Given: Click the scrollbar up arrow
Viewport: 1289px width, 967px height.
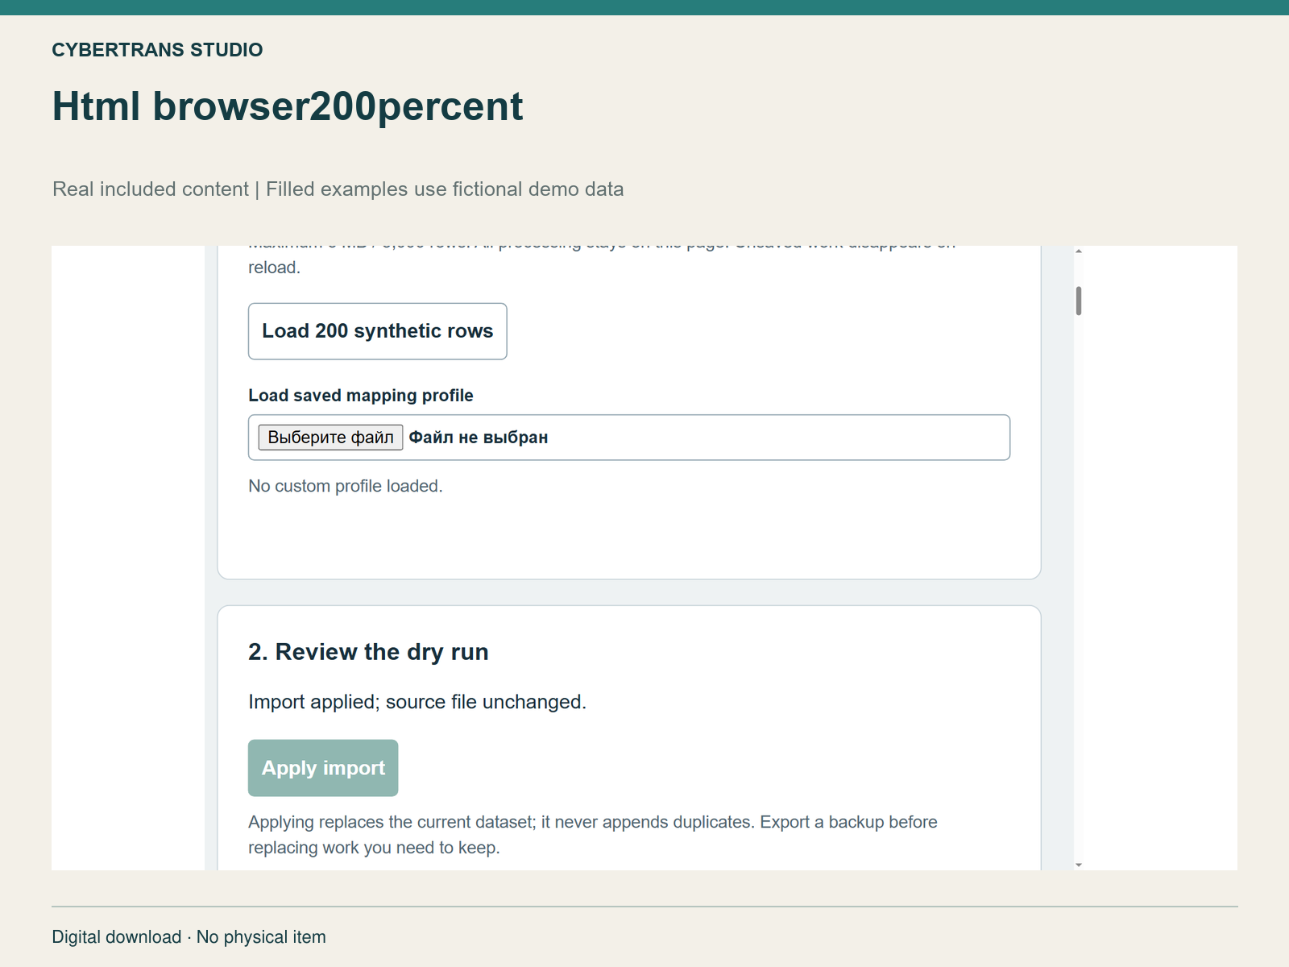Looking at the screenshot, I should [x=1079, y=251].
